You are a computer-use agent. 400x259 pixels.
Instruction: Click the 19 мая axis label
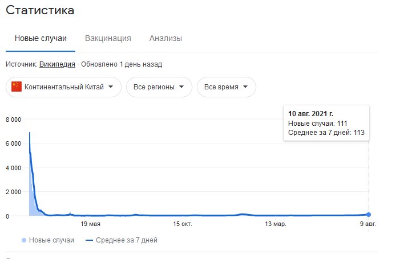point(91,224)
